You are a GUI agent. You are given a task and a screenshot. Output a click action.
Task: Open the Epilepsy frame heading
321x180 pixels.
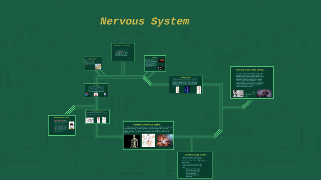(x=155, y=57)
